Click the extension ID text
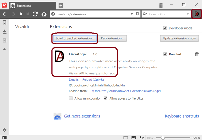 click(97, 85)
